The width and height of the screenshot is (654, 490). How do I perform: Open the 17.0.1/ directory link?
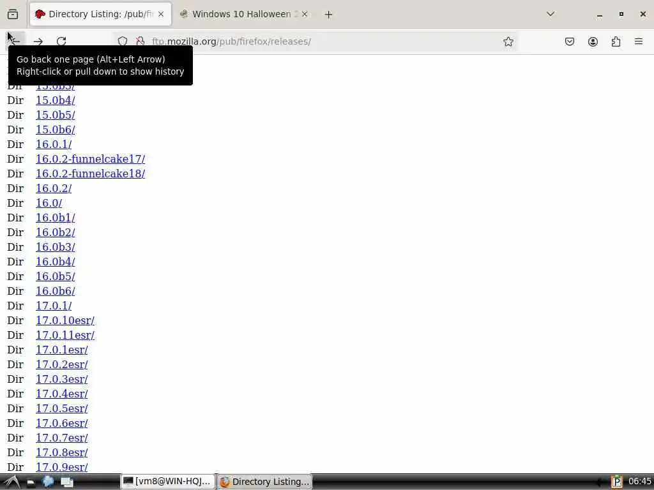54,306
